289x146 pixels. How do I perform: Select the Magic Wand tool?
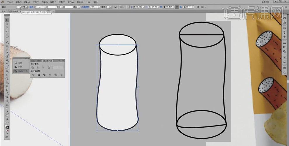(7, 27)
